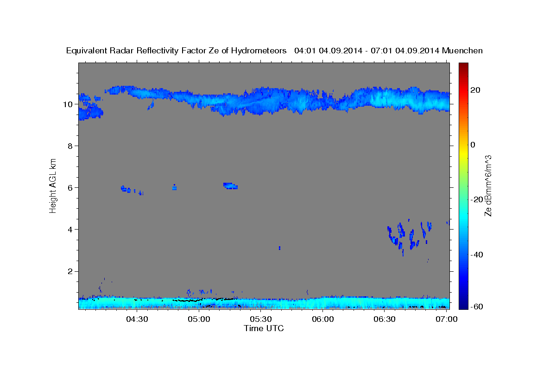This screenshot has width=556, height=371.
Task: Click the '04:30' time tick label
Action: pos(137,319)
